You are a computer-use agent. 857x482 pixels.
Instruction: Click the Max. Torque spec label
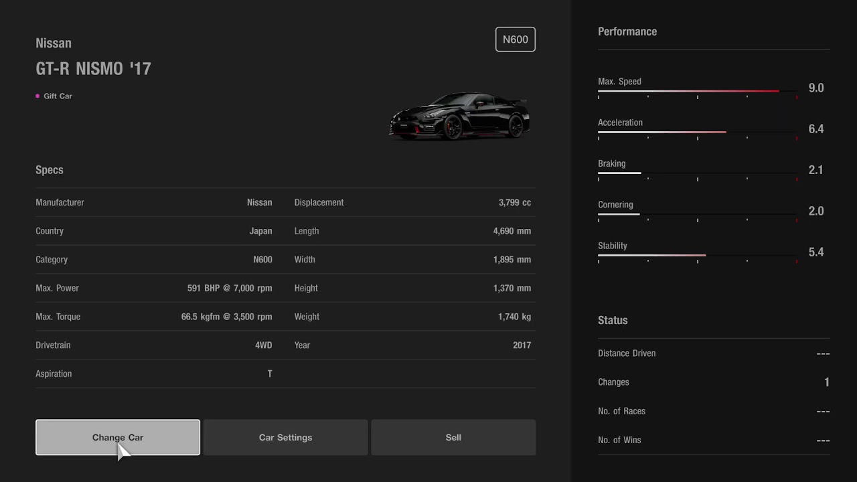click(58, 317)
